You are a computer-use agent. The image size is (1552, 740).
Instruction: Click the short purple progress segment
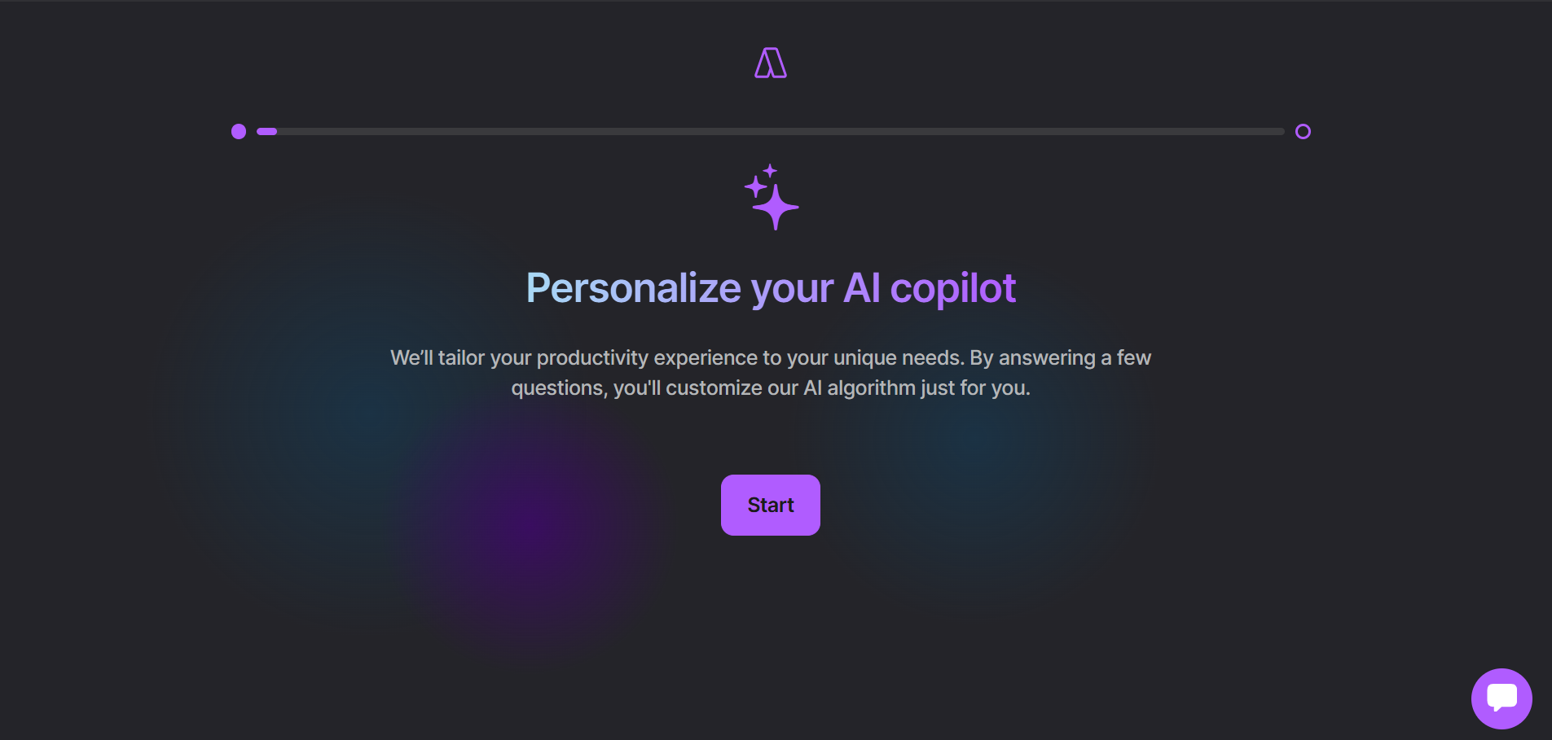[267, 131]
